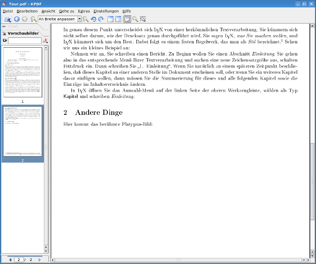Select the mouse browse tool

127,19
